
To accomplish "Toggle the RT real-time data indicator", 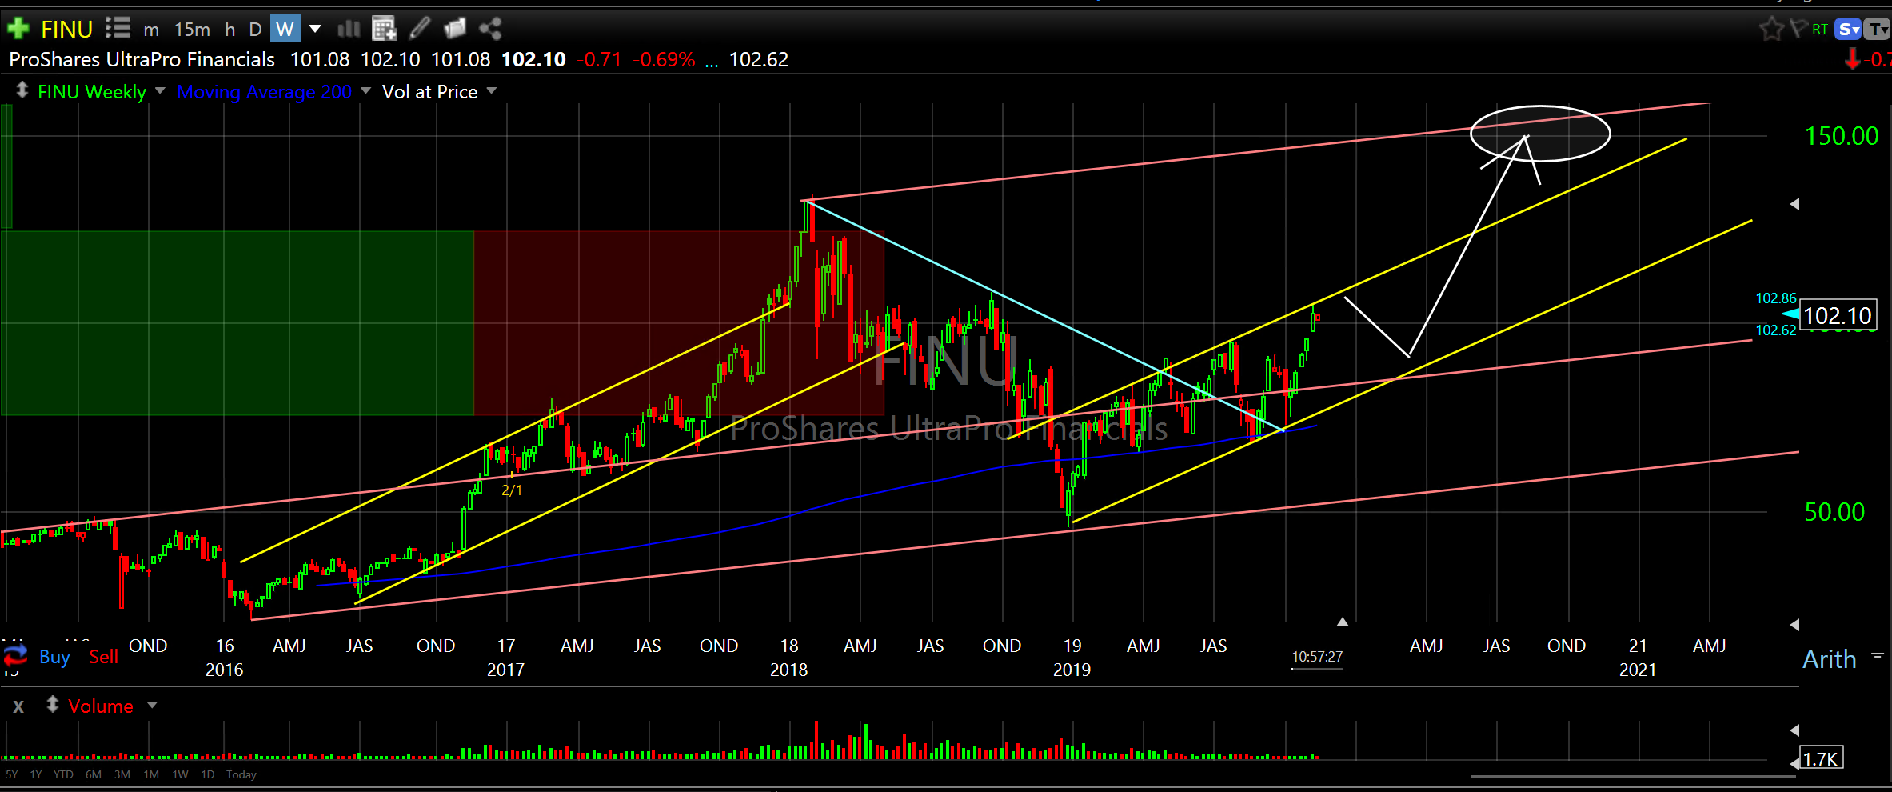I will tap(1820, 30).
